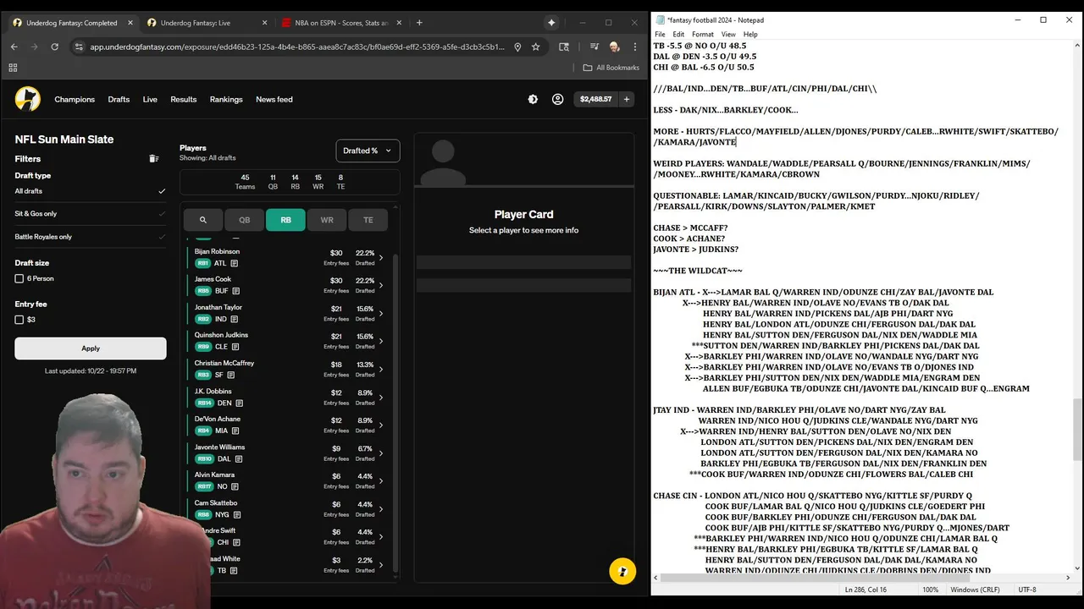
Task: Open Notepad's Edit menu
Action: tap(678, 35)
